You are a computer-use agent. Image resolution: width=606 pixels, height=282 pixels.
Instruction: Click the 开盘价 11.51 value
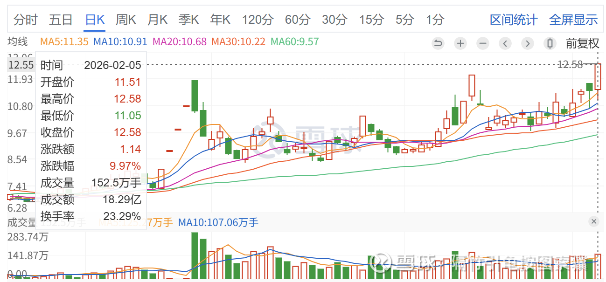coord(128,82)
